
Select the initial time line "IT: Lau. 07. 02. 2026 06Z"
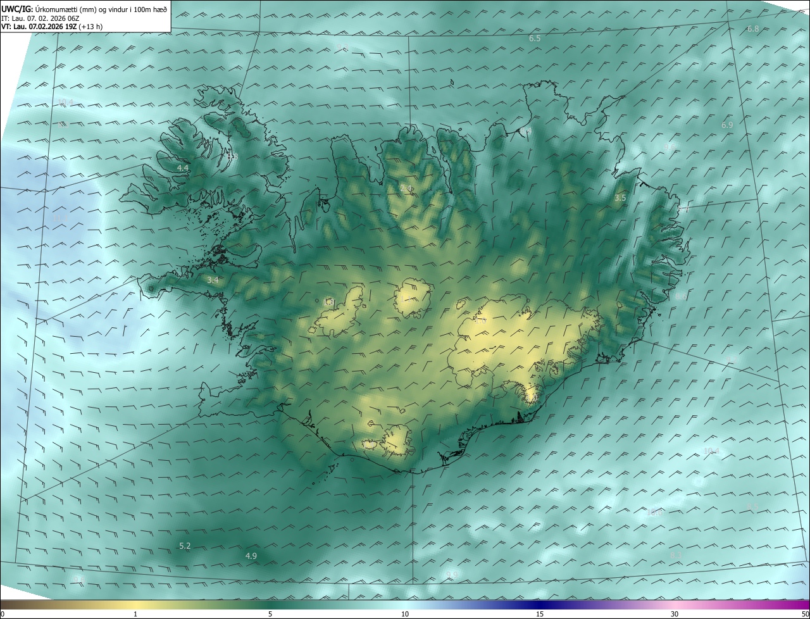click(41, 18)
